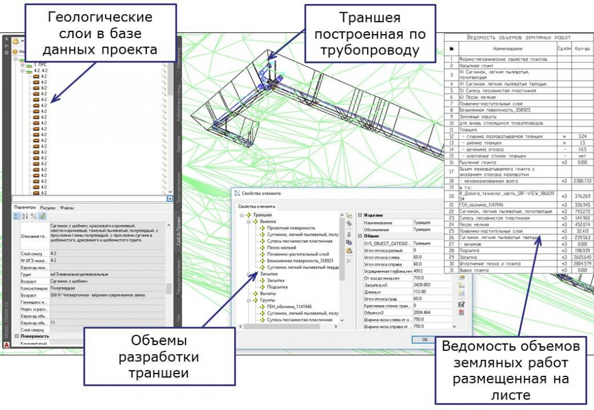
Task: Click the Вывоз грунта row in the table
Action: point(519,270)
